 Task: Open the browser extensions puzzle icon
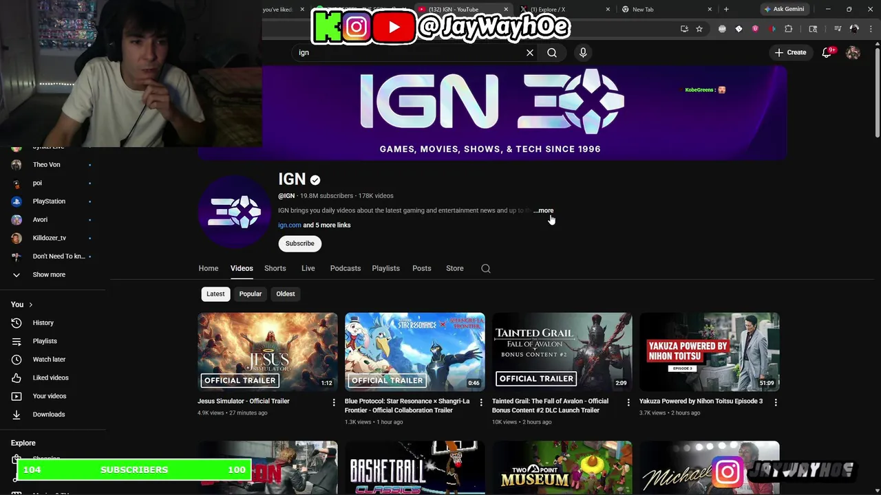click(x=789, y=29)
